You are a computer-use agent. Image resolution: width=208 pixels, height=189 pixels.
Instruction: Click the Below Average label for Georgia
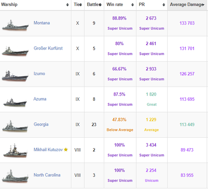coord(120,130)
